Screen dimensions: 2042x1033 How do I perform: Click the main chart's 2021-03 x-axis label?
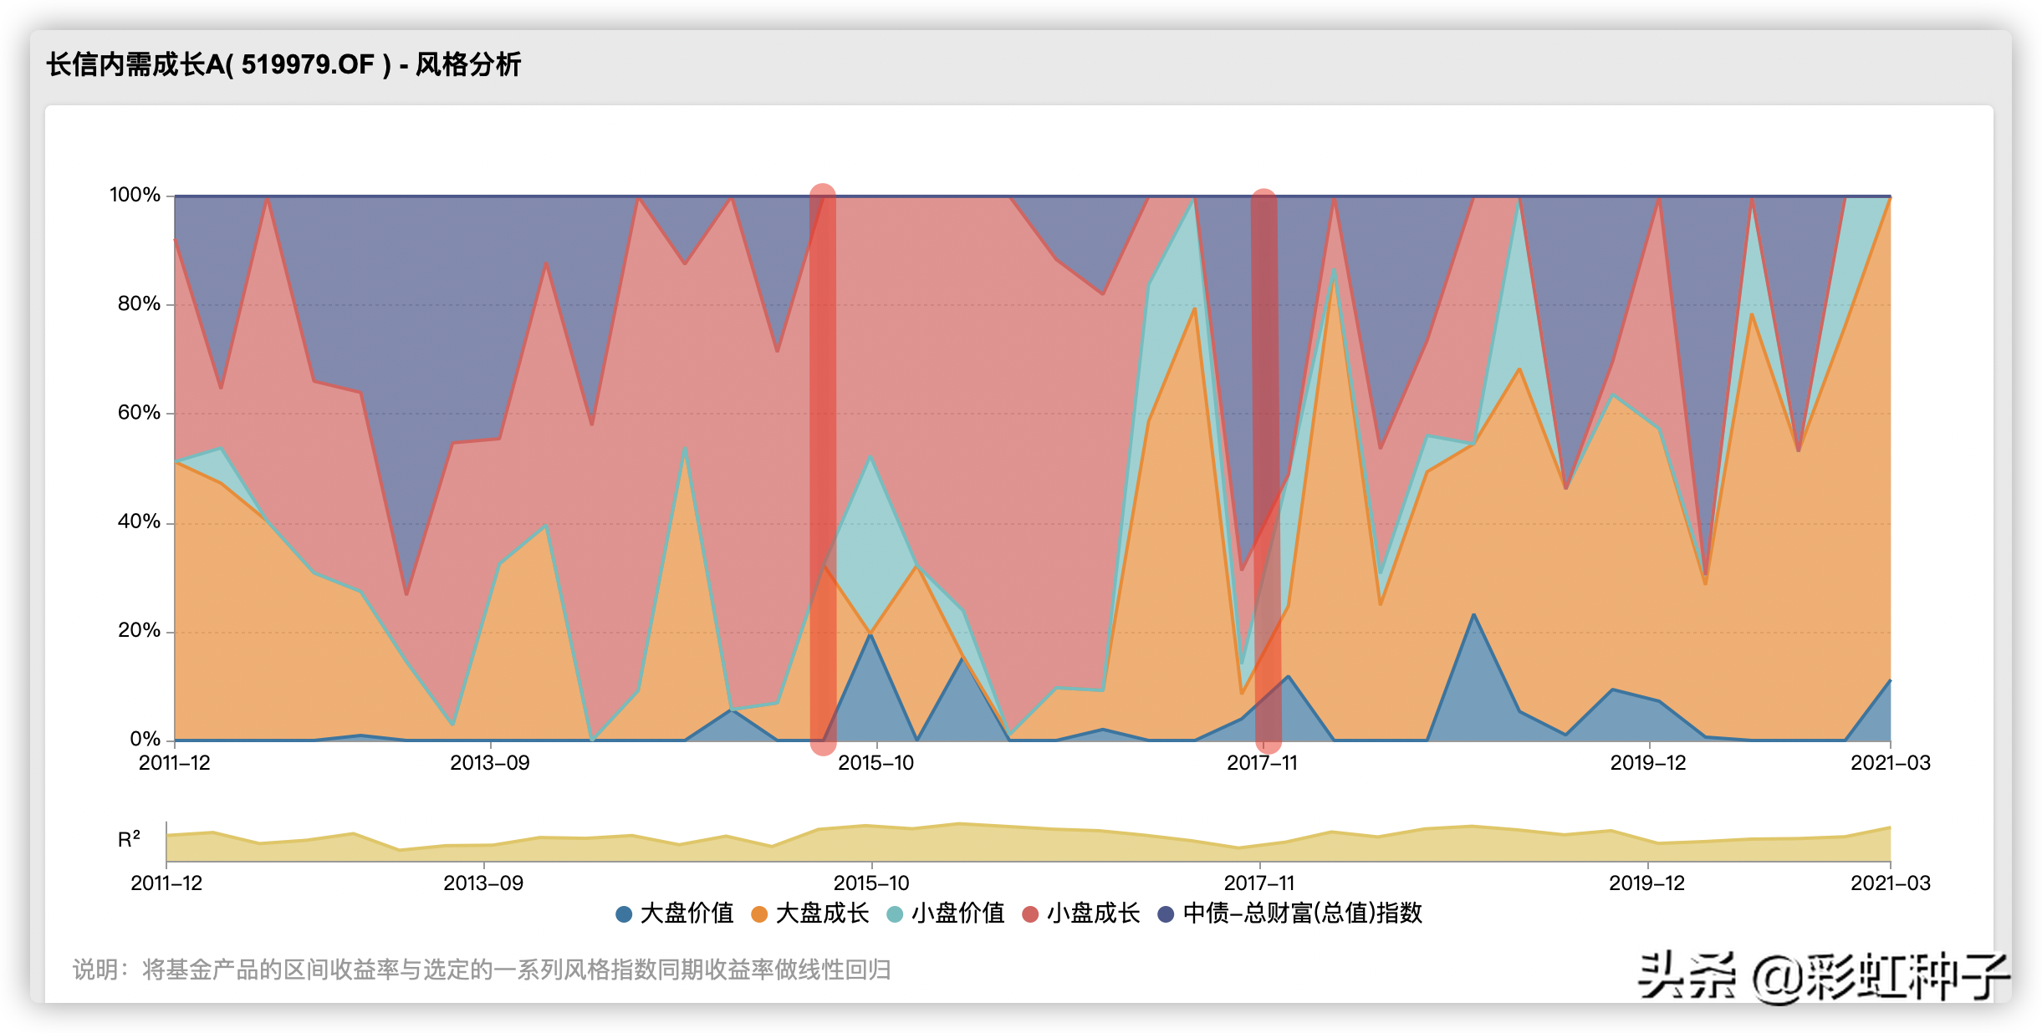[x=1891, y=763]
